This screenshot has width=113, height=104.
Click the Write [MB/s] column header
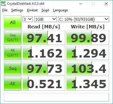pos(88,27)
